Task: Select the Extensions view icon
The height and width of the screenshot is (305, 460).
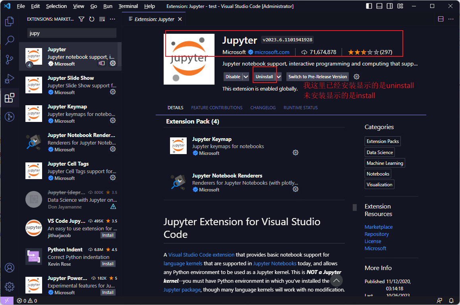Action: (10, 98)
